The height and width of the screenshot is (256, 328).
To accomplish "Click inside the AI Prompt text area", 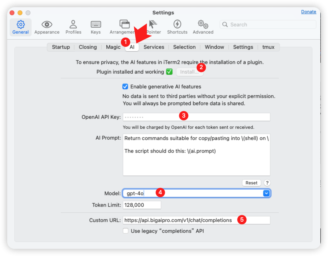I will pos(196,155).
